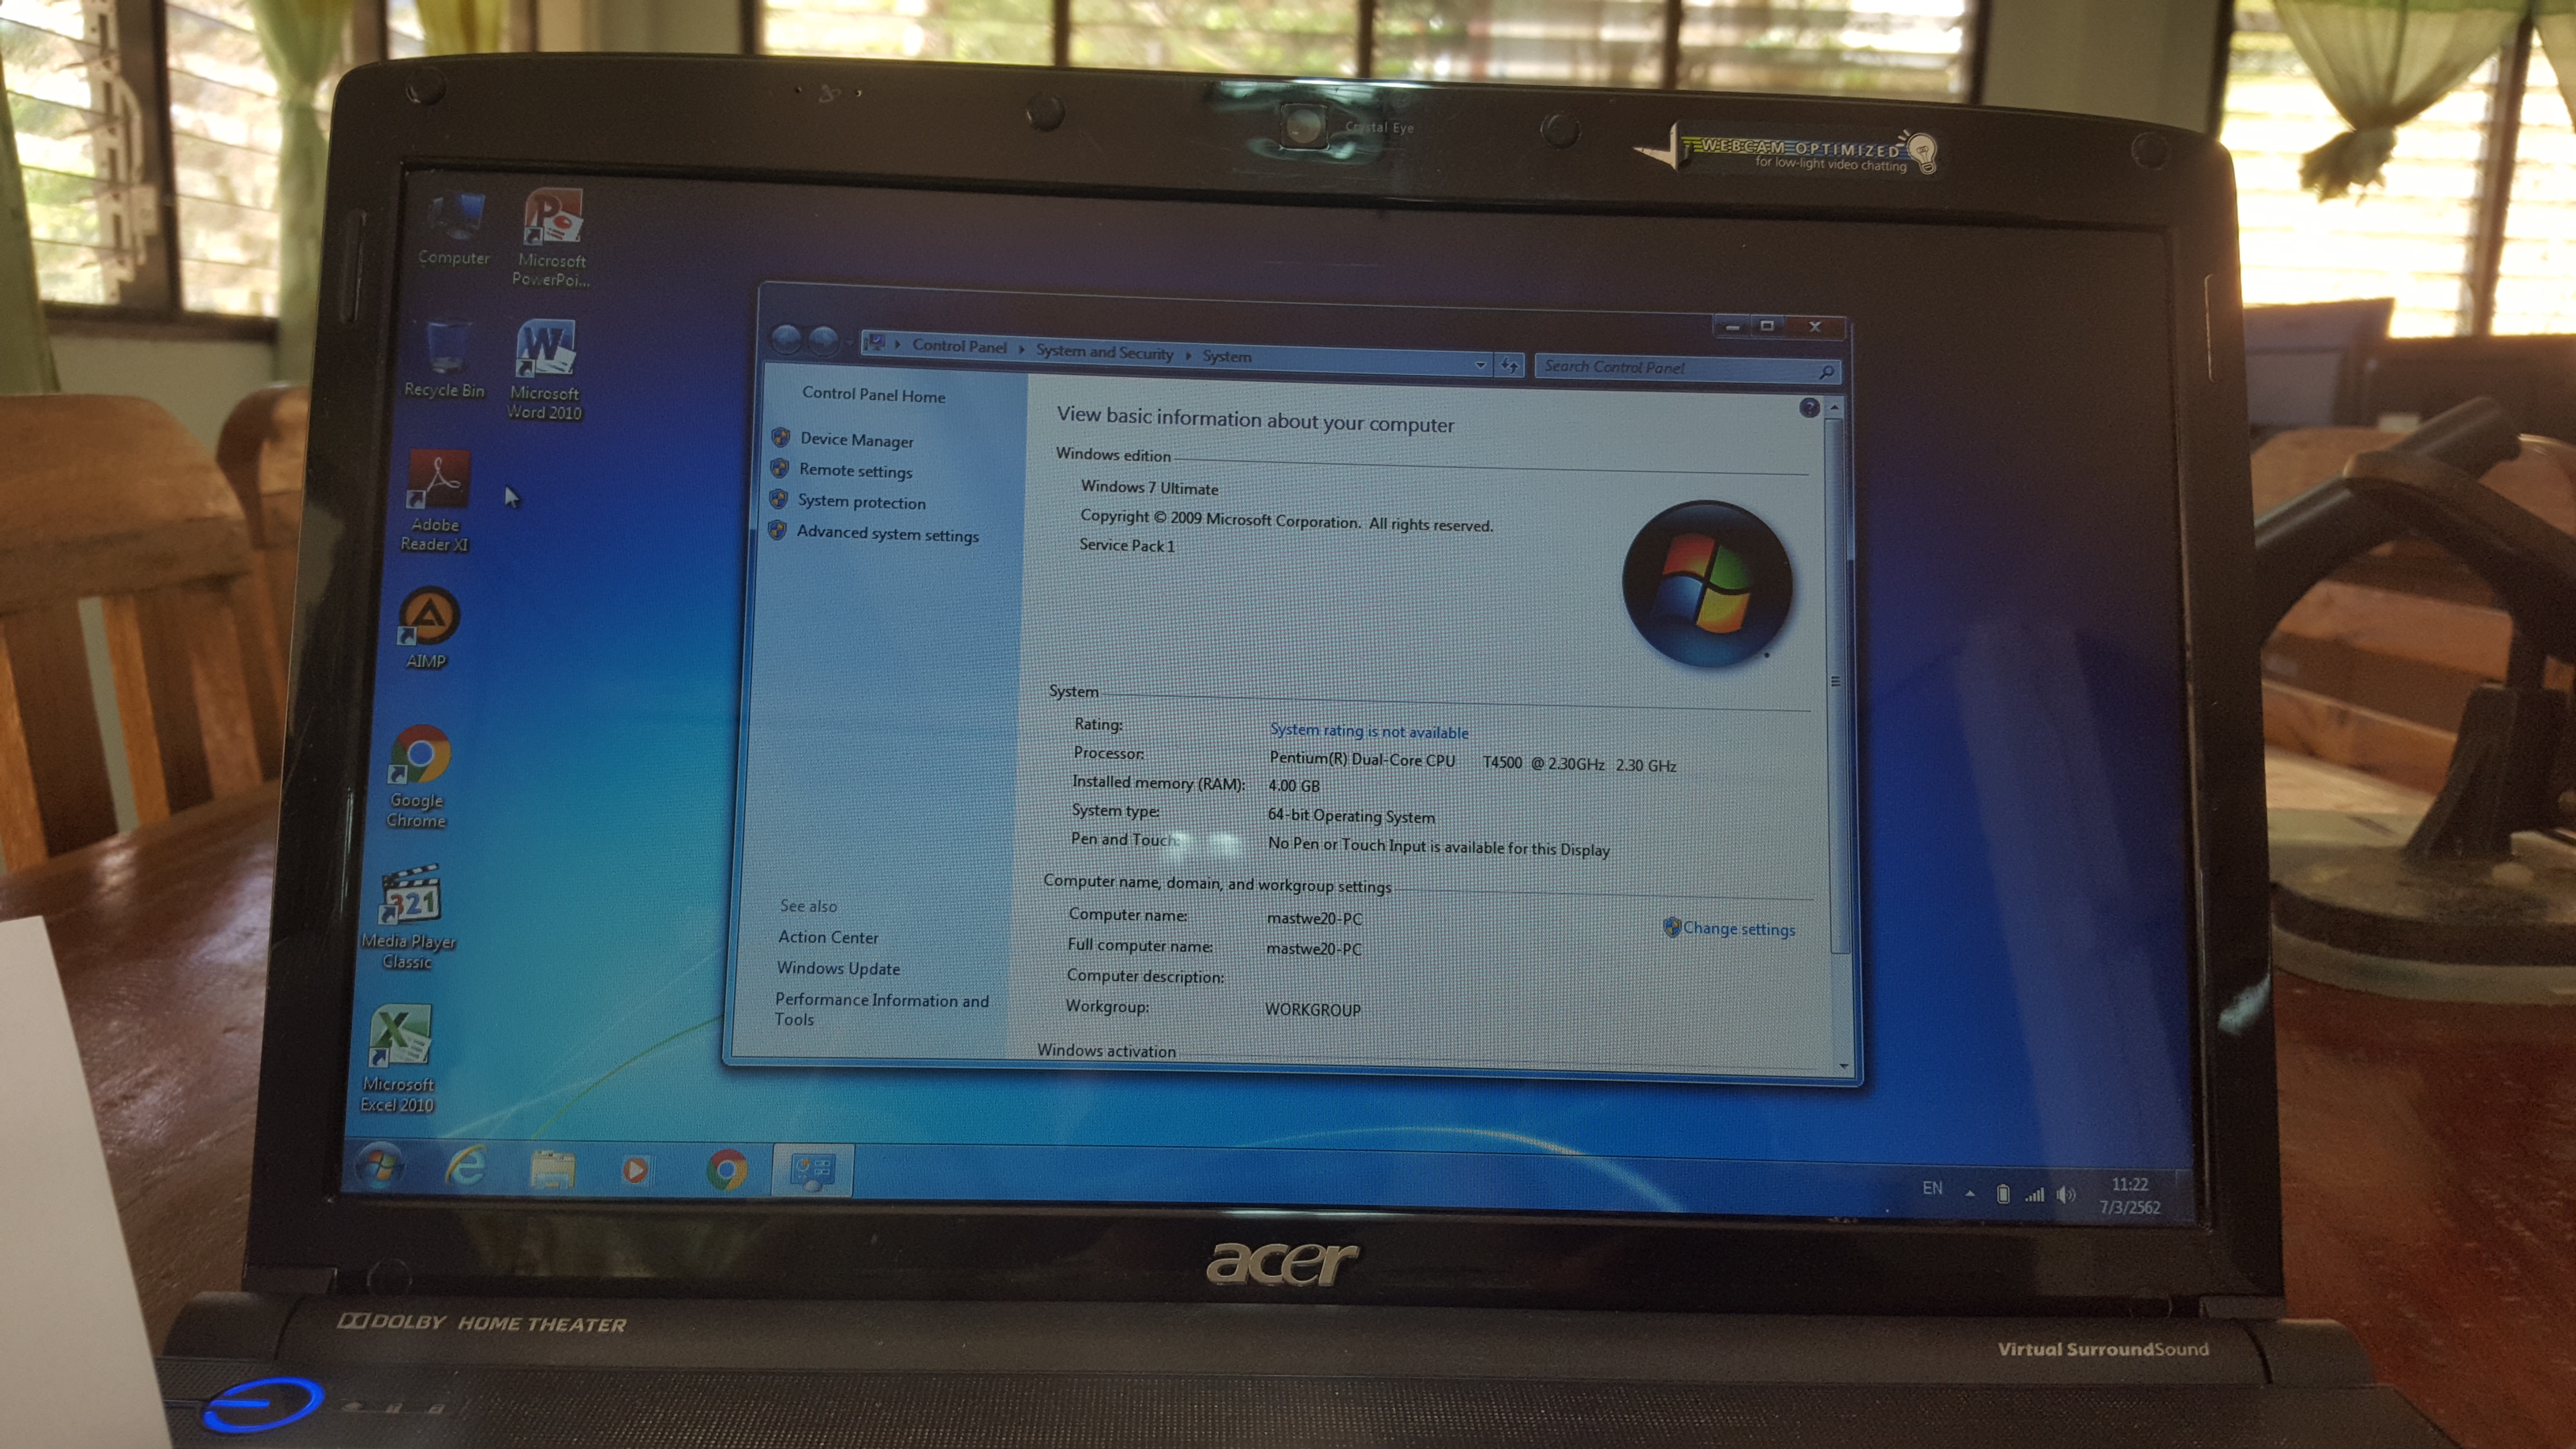
Task: Open Windows Explorer folder on taskbar
Action: (x=552, y=1168)
